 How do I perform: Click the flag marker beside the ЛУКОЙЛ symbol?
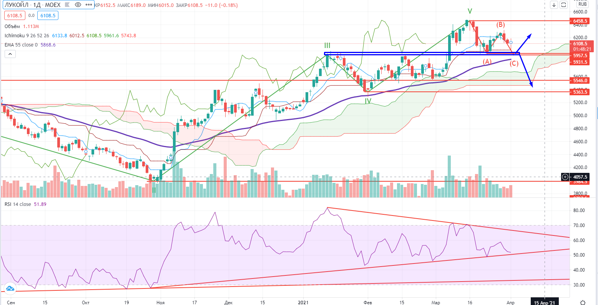pyautogui.click(x=66, y=5)
